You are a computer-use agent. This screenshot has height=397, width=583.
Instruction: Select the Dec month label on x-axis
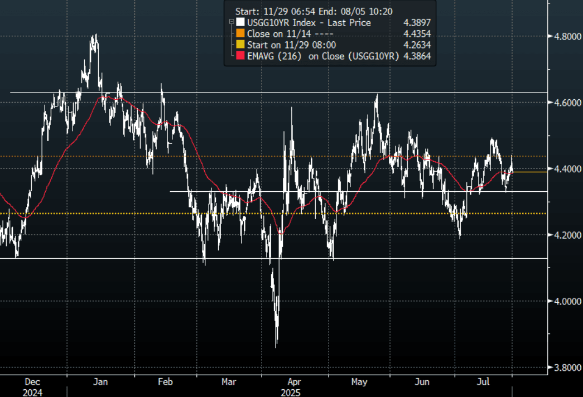[x=33, y=383]
